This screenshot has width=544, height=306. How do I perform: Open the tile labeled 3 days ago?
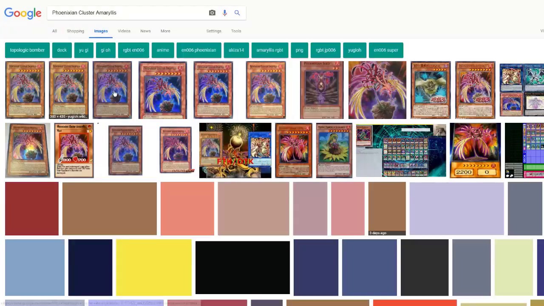(387, 209)
